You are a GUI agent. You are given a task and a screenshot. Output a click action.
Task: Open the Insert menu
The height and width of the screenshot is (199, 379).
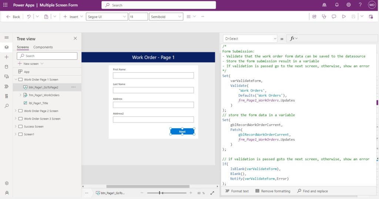click(x=73, y=17)
